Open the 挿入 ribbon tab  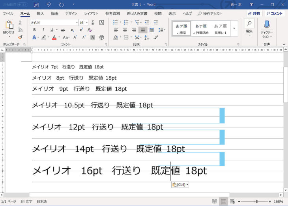tap(40, 13)
